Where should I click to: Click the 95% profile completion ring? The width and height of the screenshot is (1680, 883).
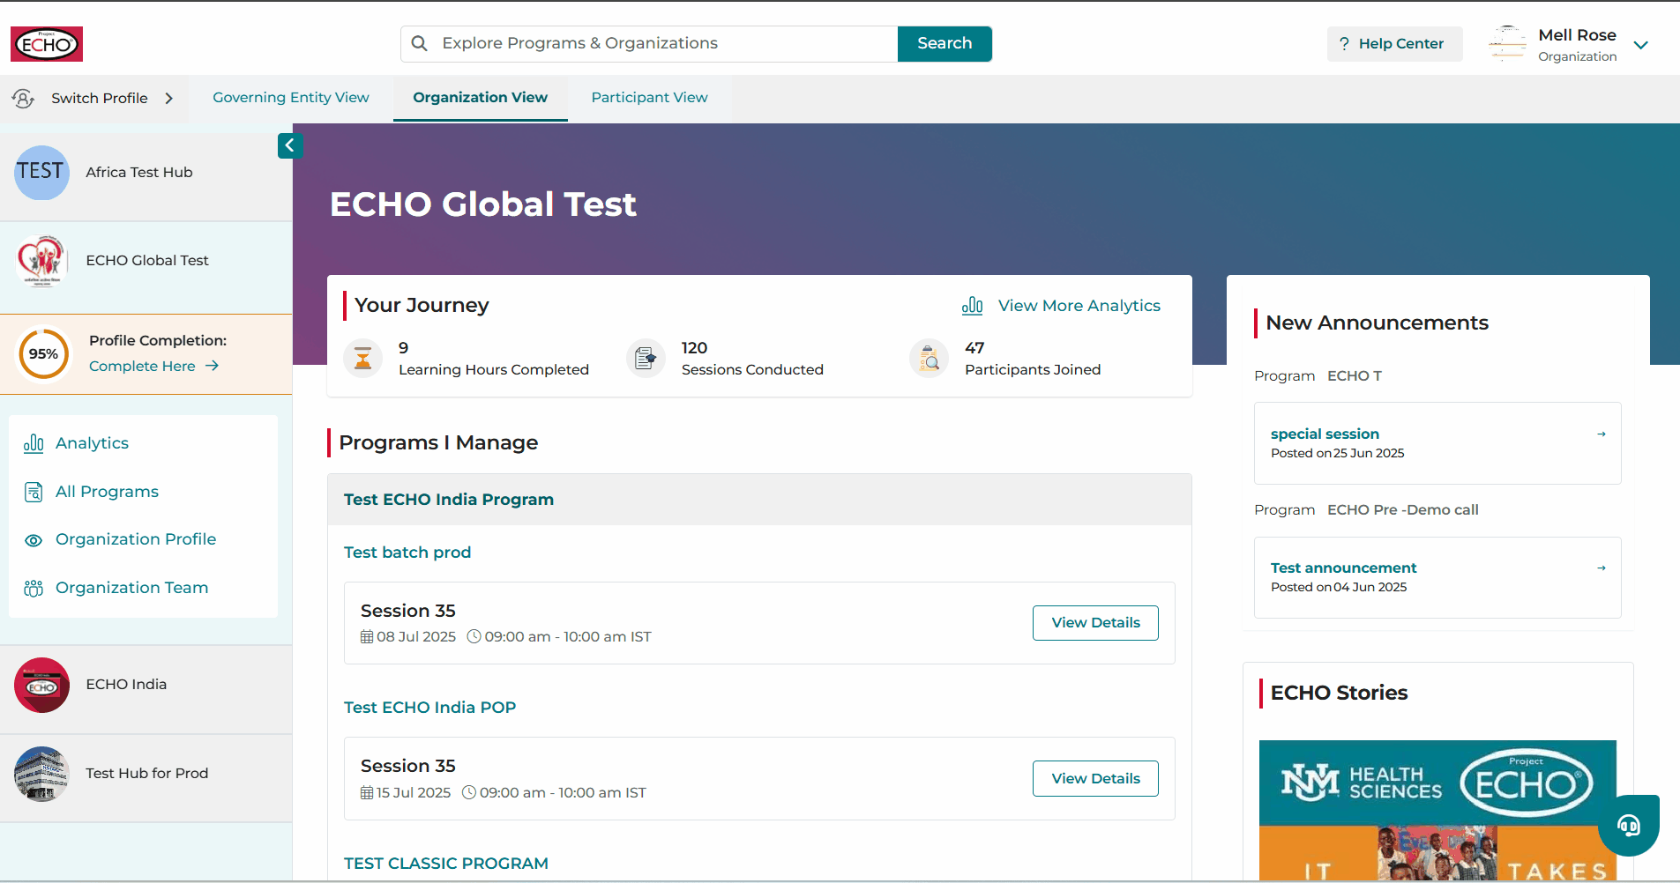[x=44, y=354]
